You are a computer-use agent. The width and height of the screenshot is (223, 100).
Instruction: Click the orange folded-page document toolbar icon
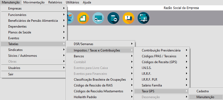(83, 18)
